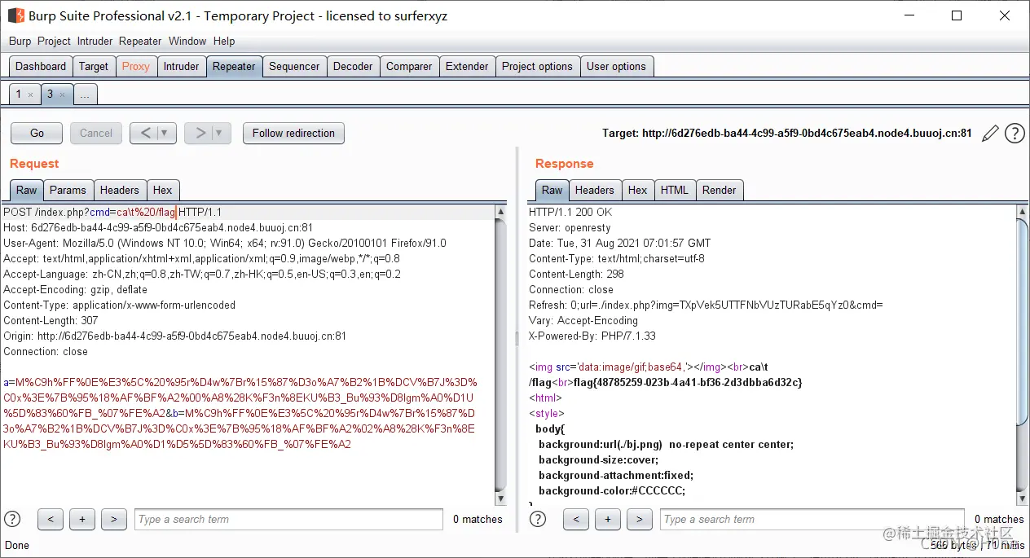
Task: Select the response Render tab
Action: 720,190
